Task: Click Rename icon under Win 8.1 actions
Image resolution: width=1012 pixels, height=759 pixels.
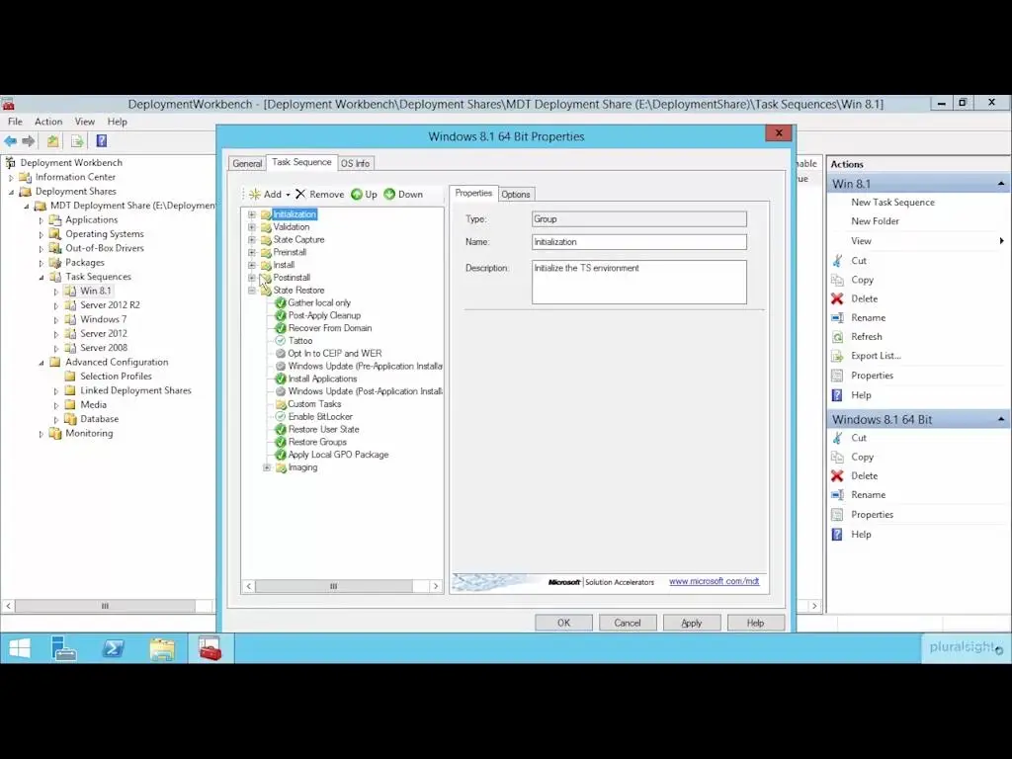Action: (837, 317)
